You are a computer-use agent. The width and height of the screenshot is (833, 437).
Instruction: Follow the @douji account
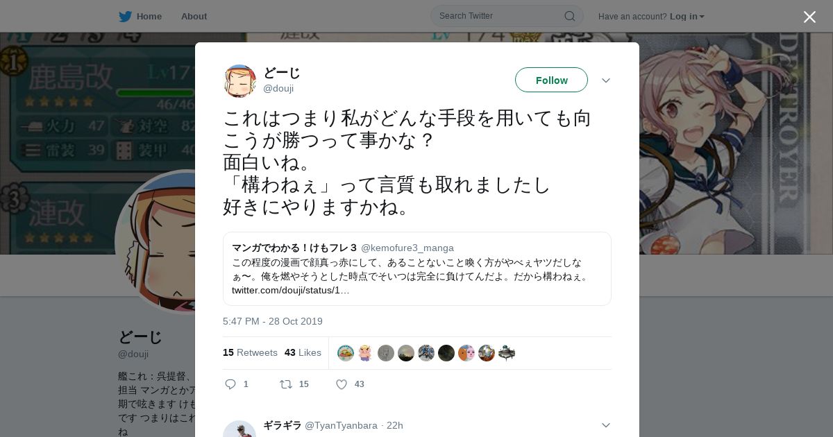click(551, 80)
